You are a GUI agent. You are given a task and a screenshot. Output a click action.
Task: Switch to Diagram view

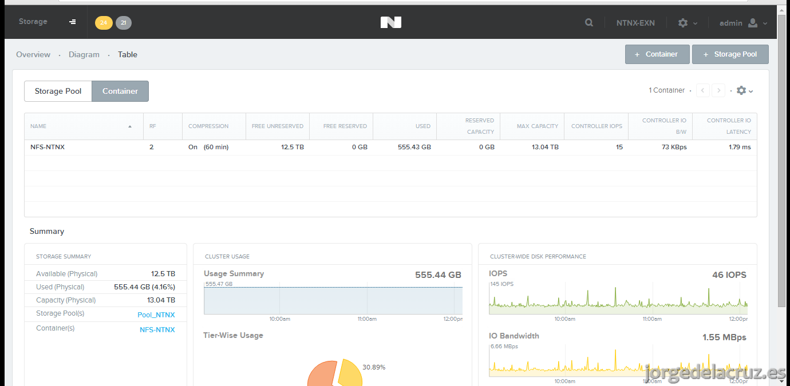tap(84, 55)
